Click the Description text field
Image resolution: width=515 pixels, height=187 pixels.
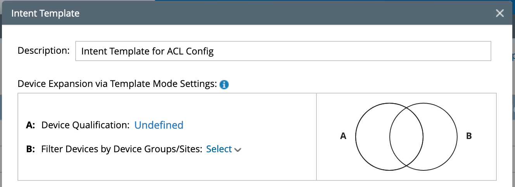tap(283, 51)
